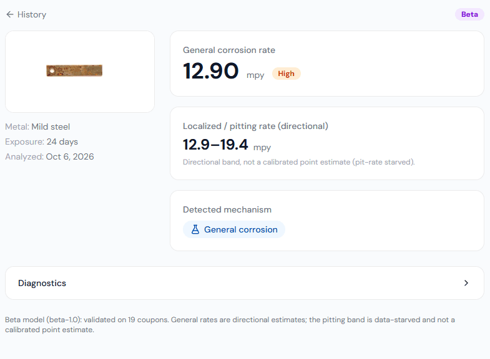The width and height of the screenshot is (490, 359).
Task: Open the Diagnostics section label
Action: [x=42, y=283]
